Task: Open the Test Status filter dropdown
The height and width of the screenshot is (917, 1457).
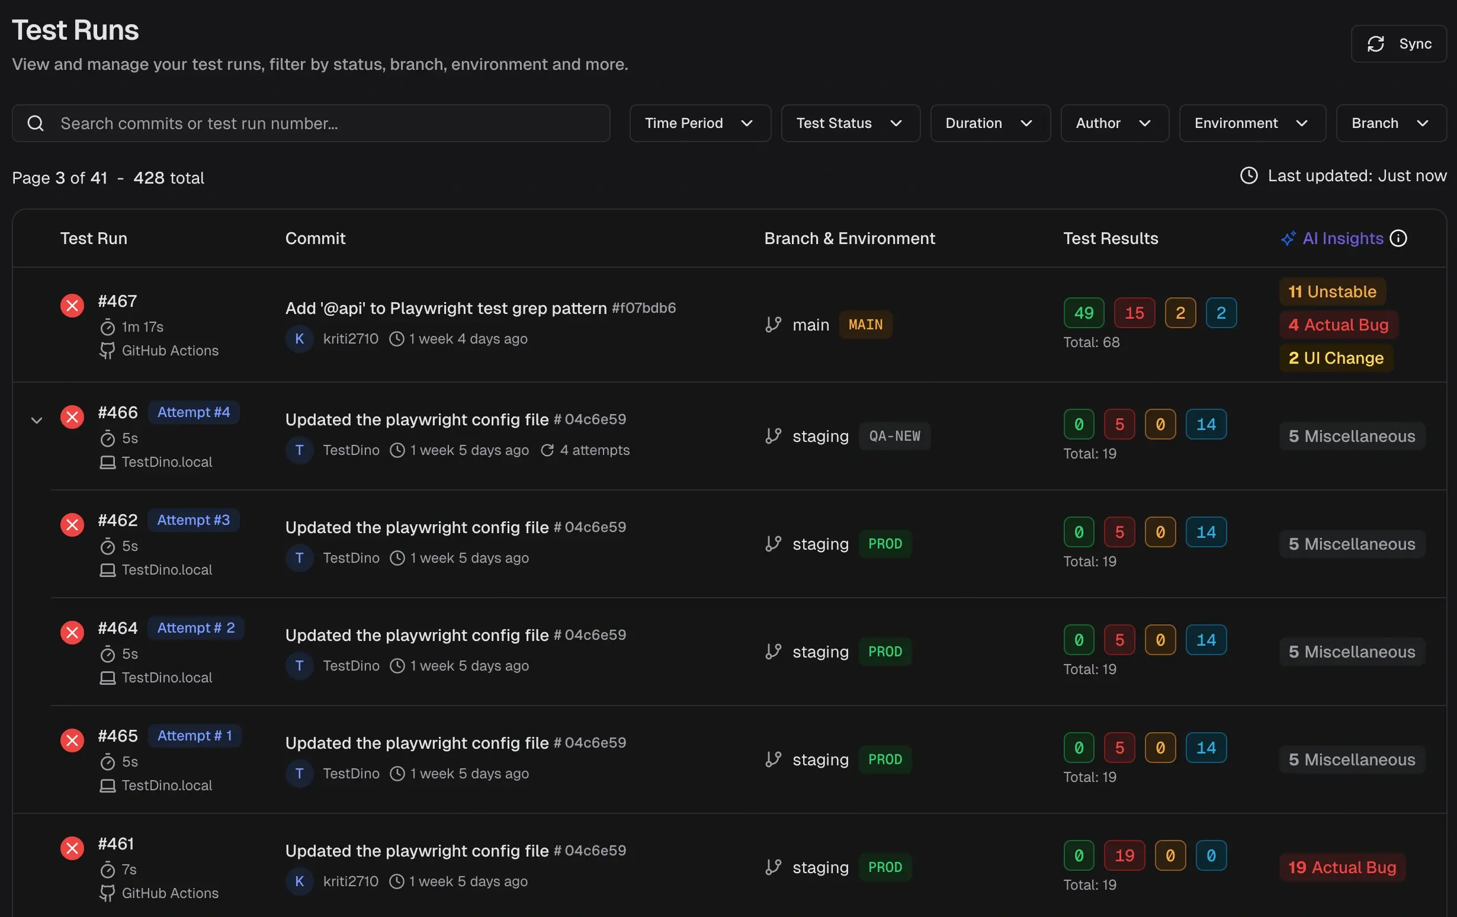Action: point(850,123)
